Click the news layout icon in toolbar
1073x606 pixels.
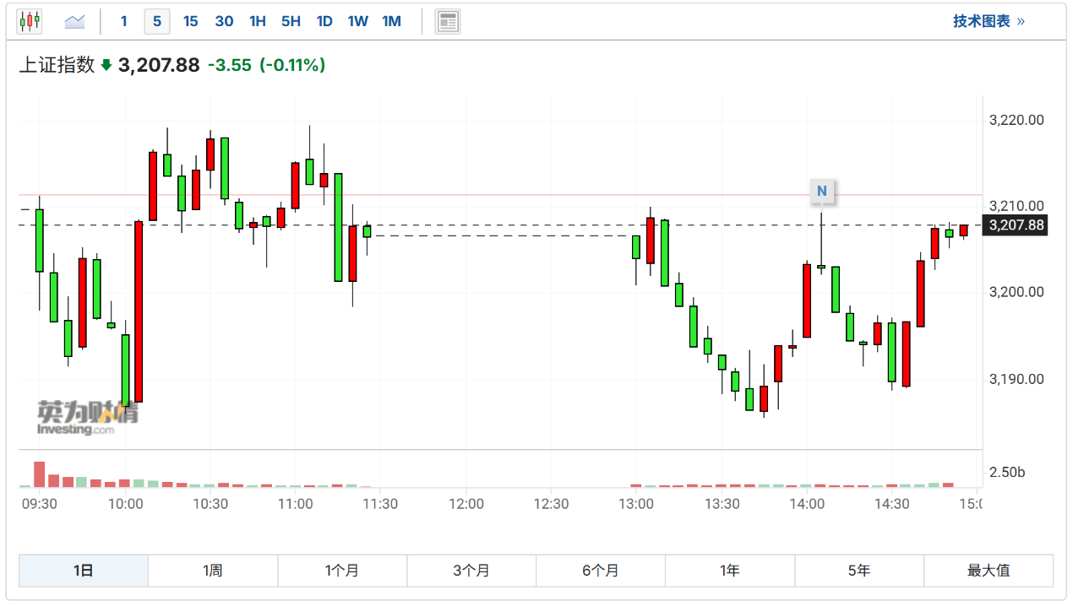coord(448,21)
